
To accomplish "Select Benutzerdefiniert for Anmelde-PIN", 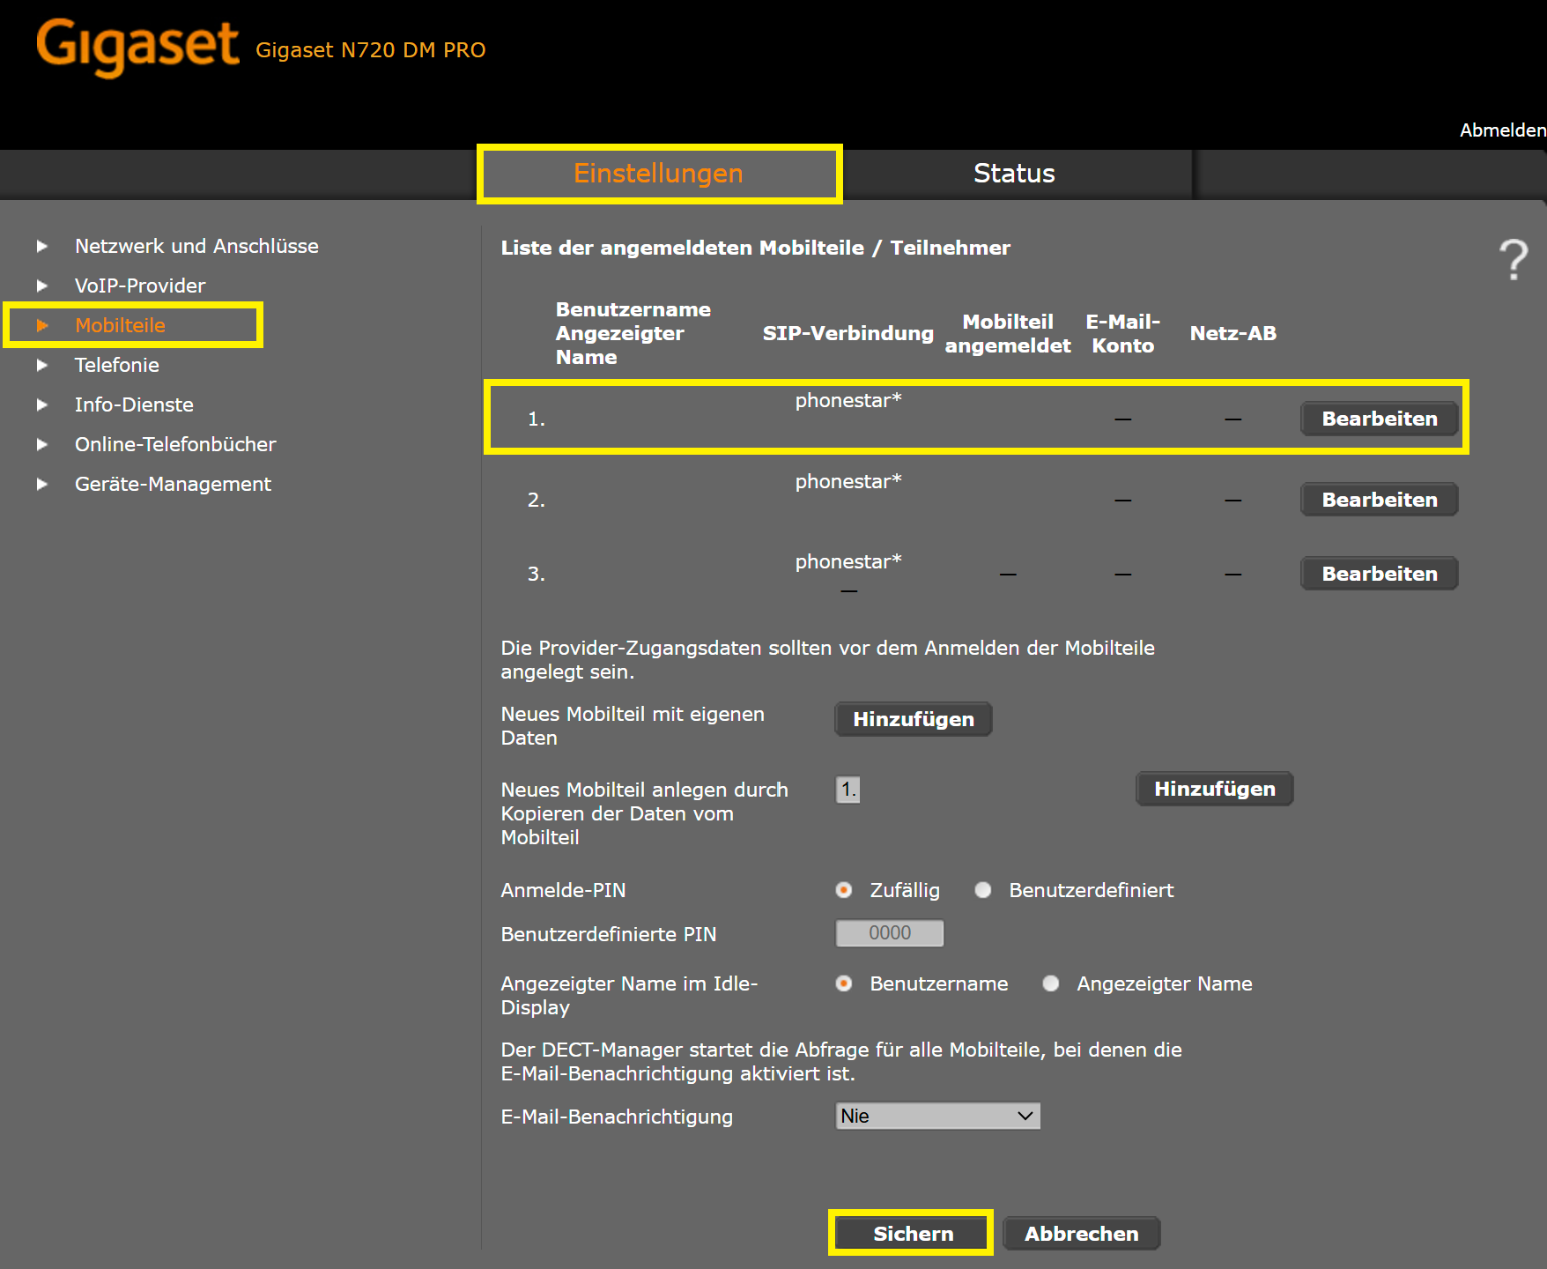I will click(x=983, y=890).
